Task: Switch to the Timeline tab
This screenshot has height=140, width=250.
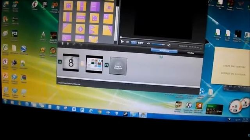Action: coord(191,53)
